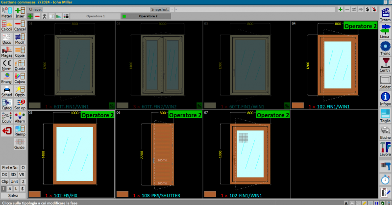Open the Infopo info tool

[385, 99]
